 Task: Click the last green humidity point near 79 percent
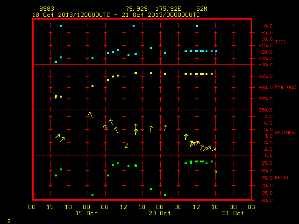point(216,172)
